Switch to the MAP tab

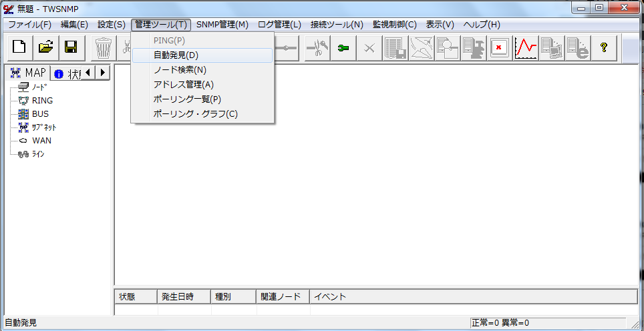coord(28,73)
